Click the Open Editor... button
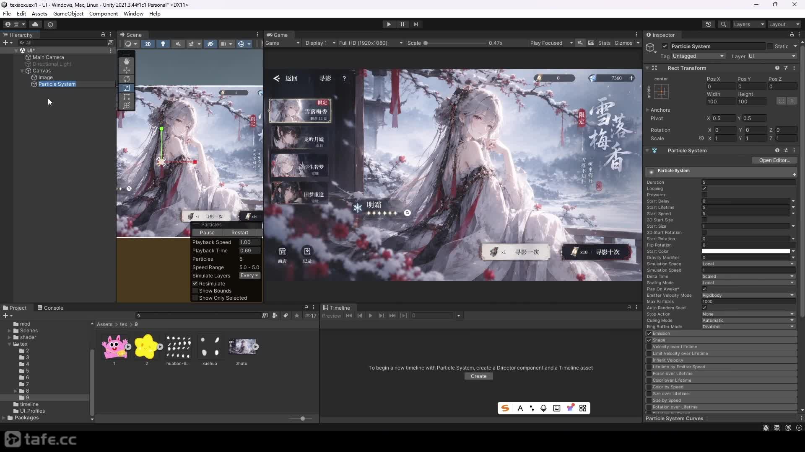This screenshot has width=805, height=452. (x=774, y=160)
